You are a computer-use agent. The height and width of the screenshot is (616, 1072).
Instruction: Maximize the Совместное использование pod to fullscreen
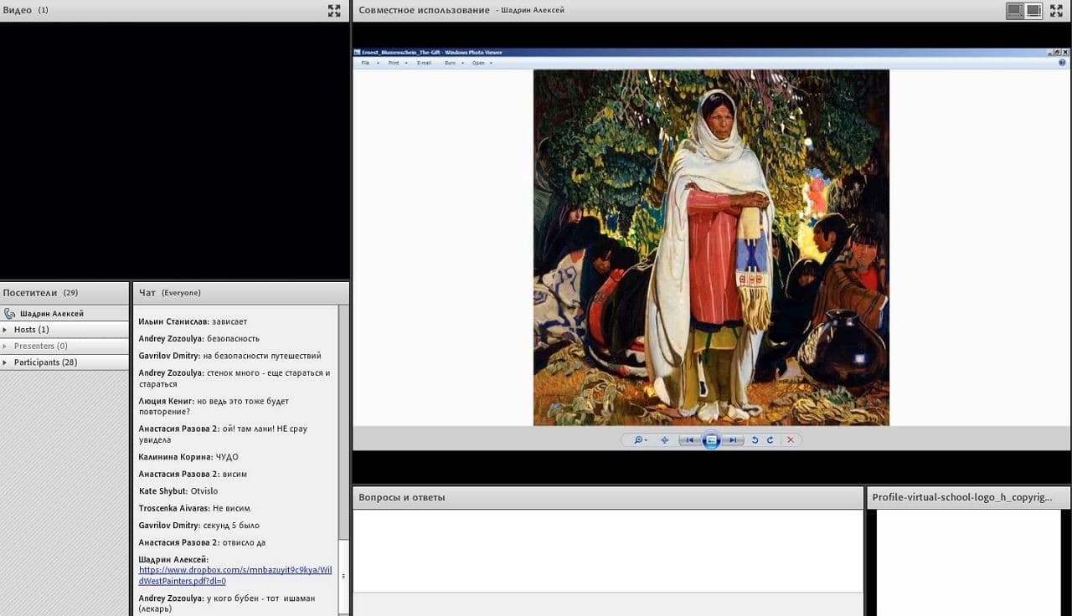[1056, 10]
